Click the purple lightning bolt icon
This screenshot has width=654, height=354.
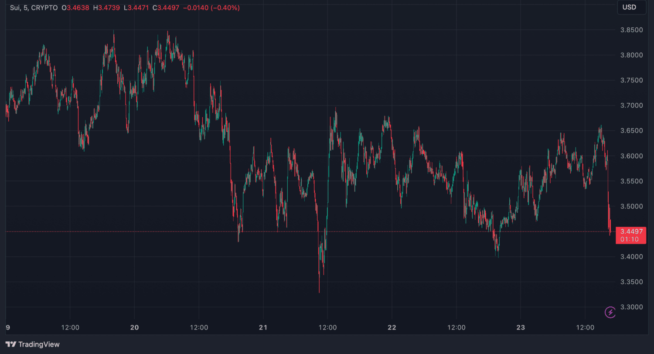pyautogui.click(x=610, y=312)
